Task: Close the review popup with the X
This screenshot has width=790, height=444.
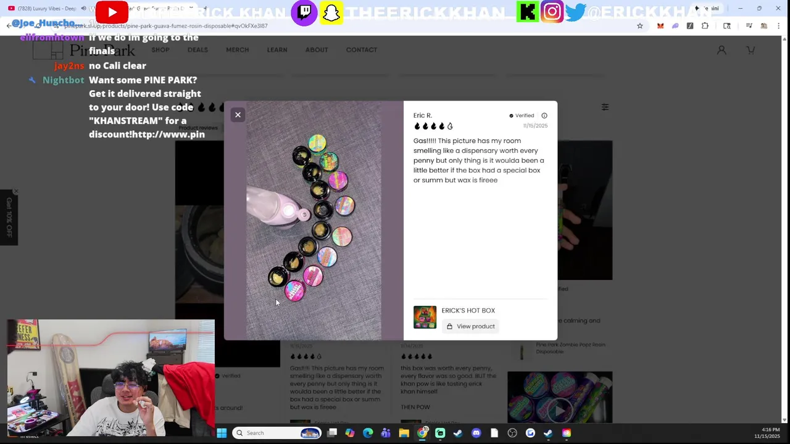Action: pyautogui.click(x=238, y=115)
